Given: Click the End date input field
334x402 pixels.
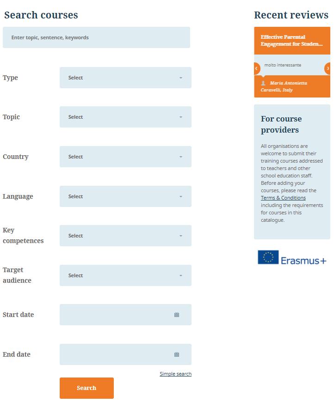Looking at the screenshot, I should pos(125,354).
